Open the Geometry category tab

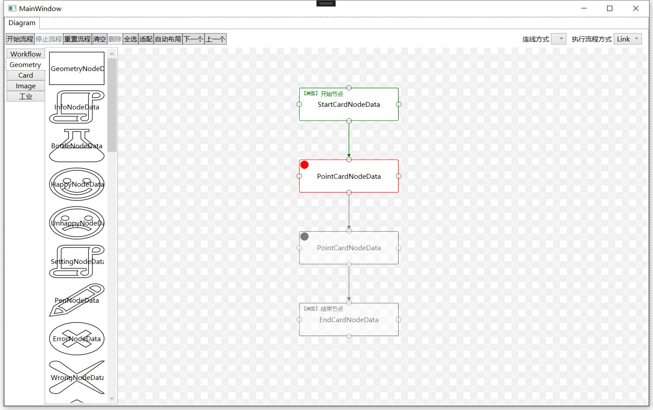(x=26, y=64)
